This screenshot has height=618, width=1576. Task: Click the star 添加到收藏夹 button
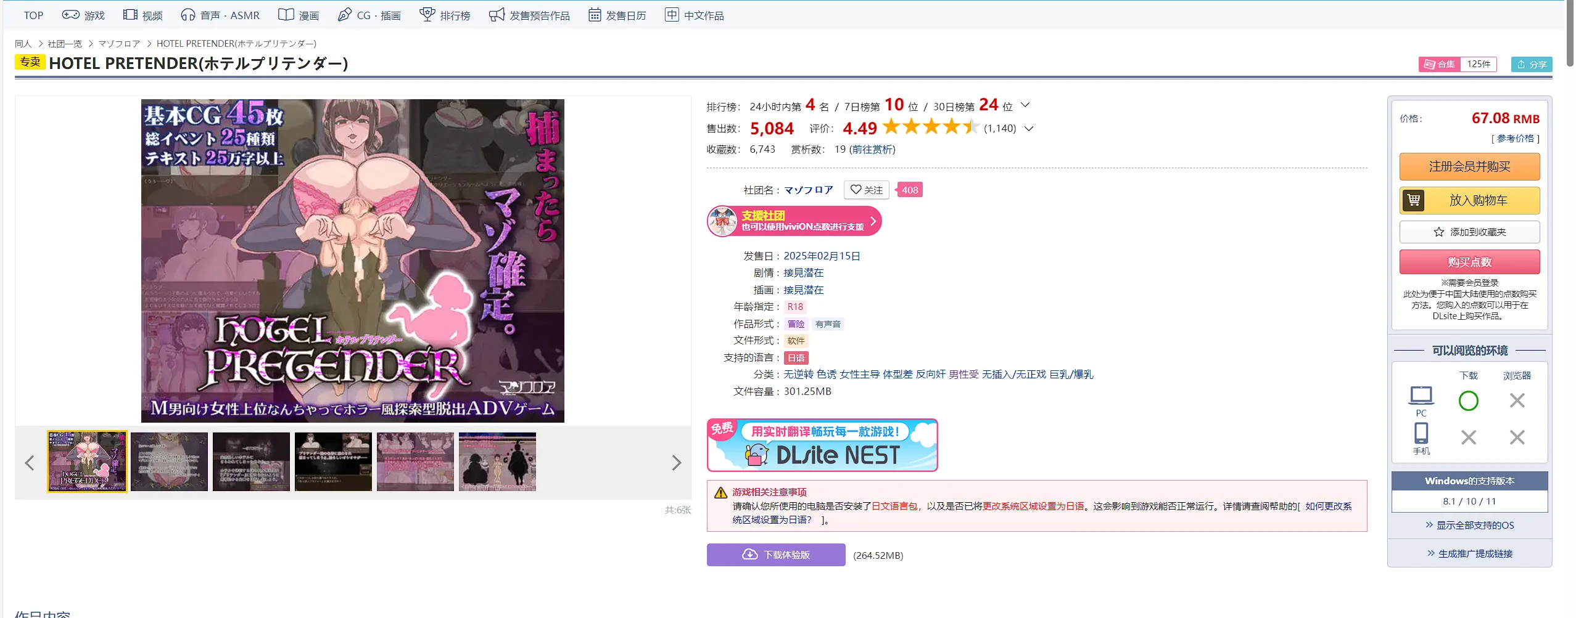1469,232
